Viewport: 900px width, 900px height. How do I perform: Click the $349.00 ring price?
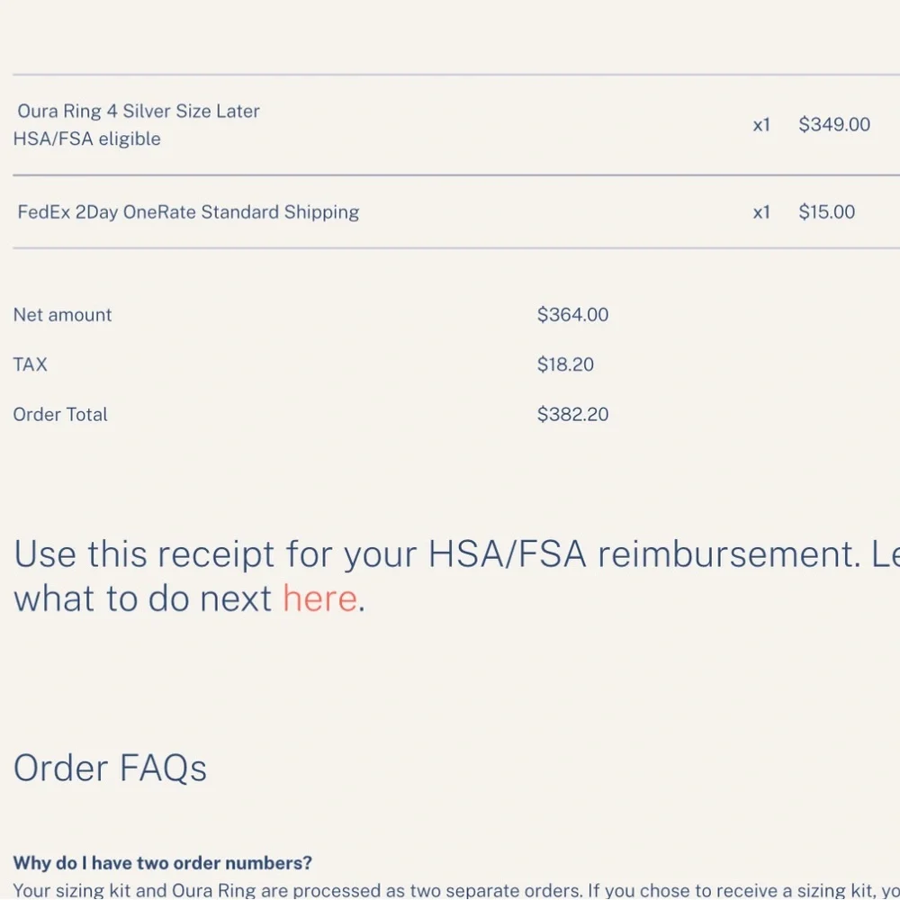click(834, 124)
